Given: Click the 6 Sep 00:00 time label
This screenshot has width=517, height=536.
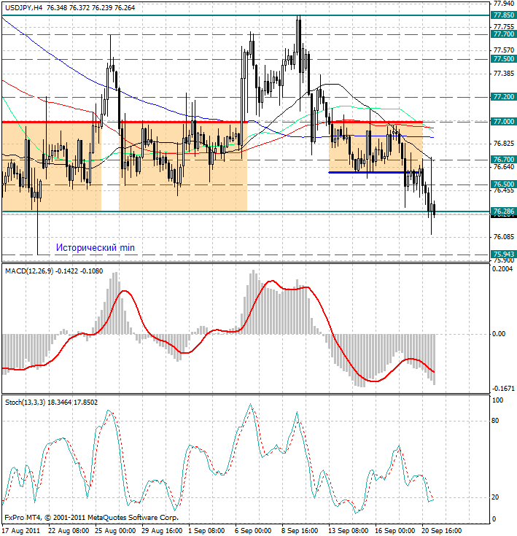Looking at the screenshot, I should click(x=254, y=531).
